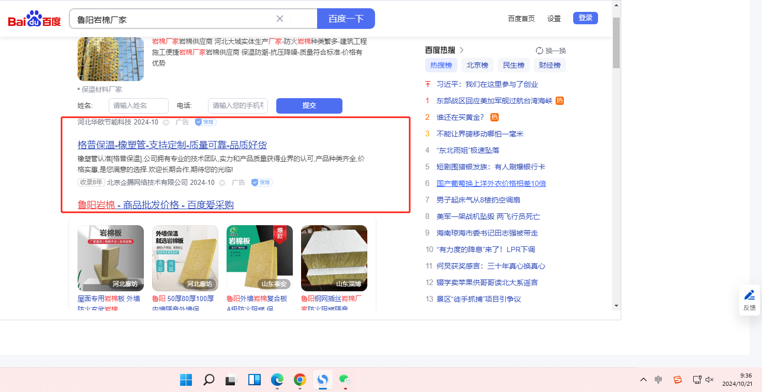Clear the search box with the X icon
Screen dimensions: 762x392
click(x=280, y=19)
